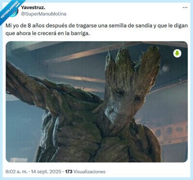This screenshot has height=180, width=193.
Task: Click the line "que ahora le crecerá en la barriga."
Action: click(x=48, y=34)
